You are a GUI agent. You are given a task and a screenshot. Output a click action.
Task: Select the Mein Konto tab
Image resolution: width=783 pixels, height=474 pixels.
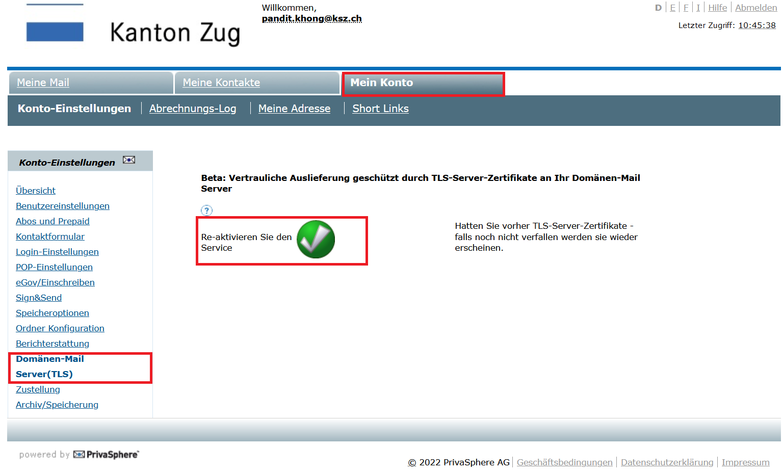point(381,83)
